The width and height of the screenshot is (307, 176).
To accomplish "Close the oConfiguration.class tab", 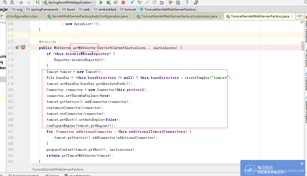I will click(41, 16).
